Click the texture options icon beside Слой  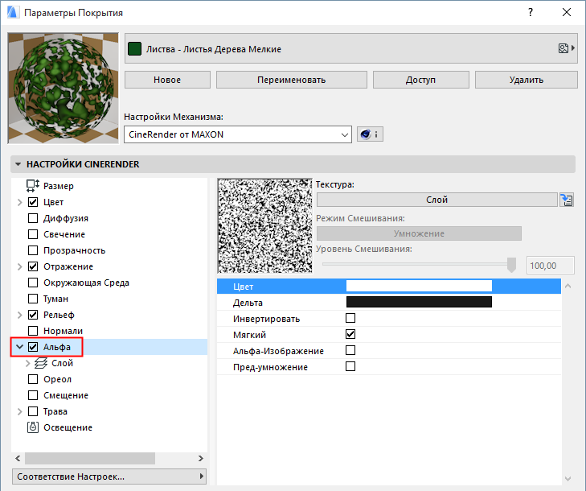(568, 200)
